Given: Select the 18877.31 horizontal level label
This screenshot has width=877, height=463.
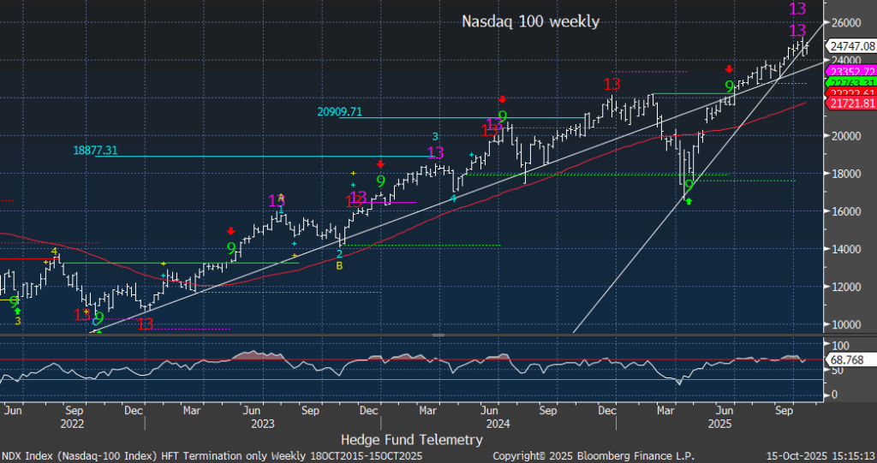Looking at the screenshot, I should (96, 150).
